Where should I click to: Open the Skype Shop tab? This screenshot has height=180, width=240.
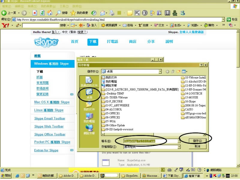click(x=133, y=42)
